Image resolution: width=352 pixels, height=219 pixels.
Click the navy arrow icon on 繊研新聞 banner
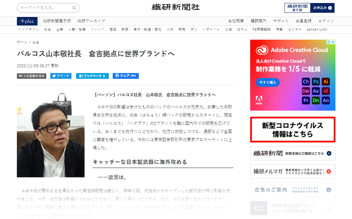[329, 153]
